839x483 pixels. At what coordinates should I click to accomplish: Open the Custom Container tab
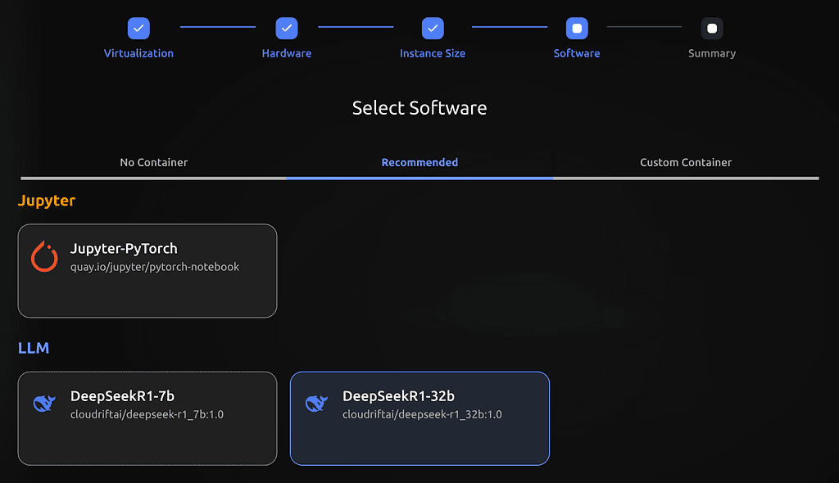click(x=686, y=163)
